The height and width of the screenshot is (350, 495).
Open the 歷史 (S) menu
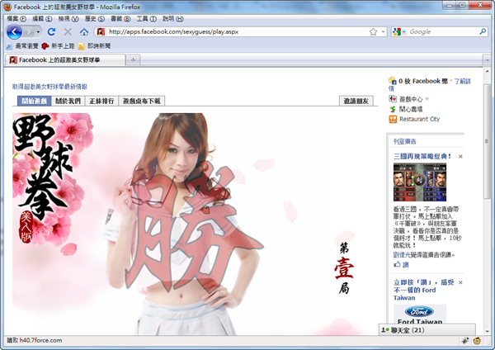pyautogui.click(x=94, y=19)
